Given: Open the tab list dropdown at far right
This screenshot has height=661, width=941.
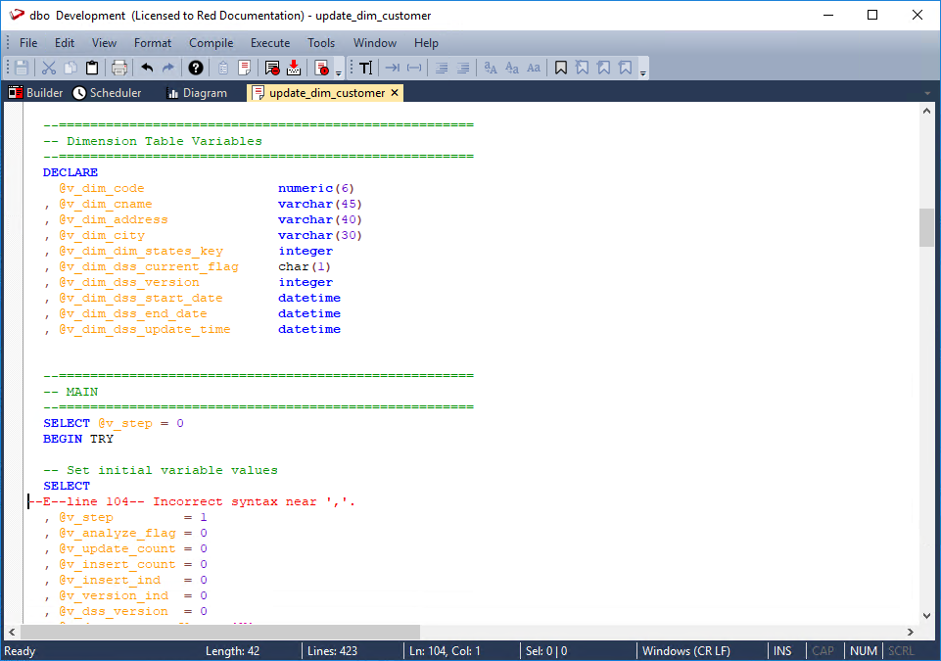Looking at the screenshot, I should point(927,93).
